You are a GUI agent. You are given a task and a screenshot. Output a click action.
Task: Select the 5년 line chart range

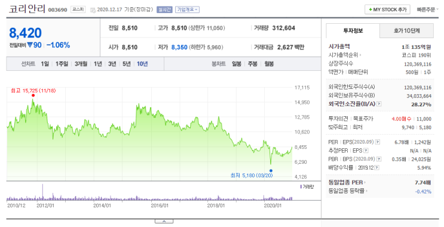pyautogui.click(x=127, y=64)
